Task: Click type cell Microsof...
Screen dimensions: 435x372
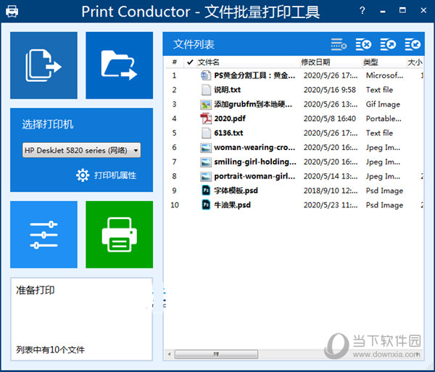Action: coord(384,75)
